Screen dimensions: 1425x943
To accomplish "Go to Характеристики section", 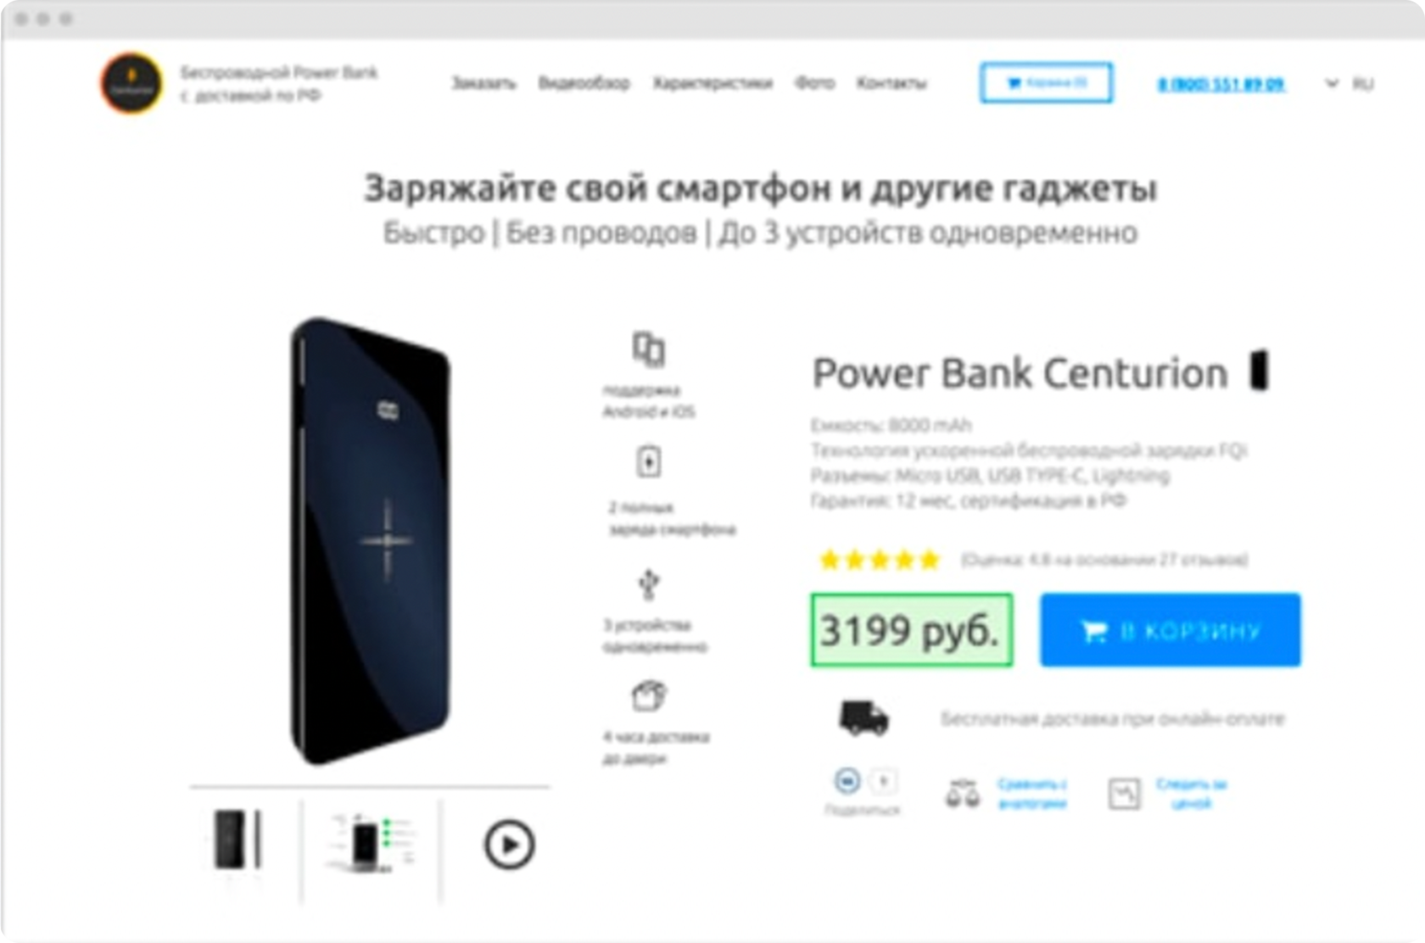I will pos(712,83).
